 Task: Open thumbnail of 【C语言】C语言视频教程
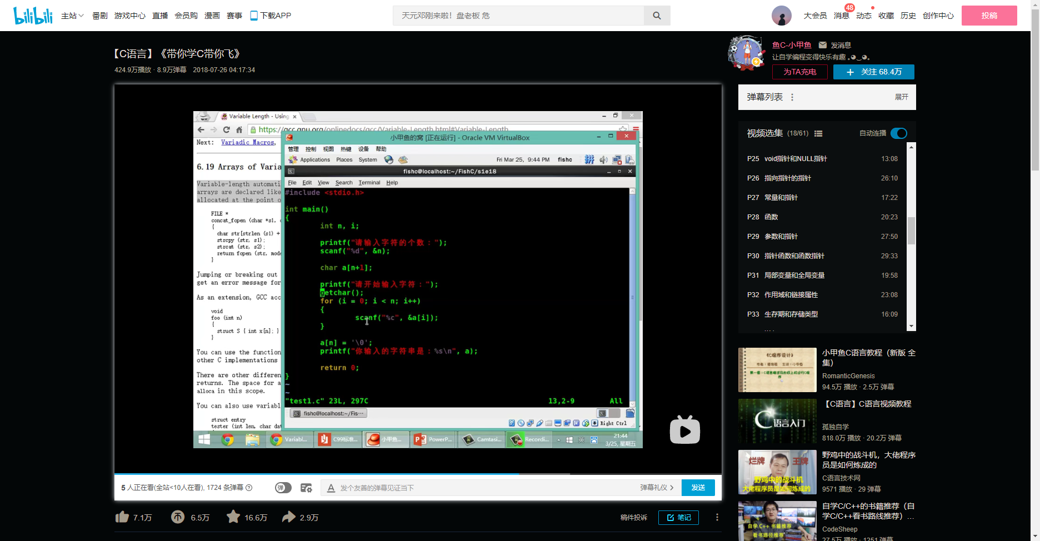pyautogui.click(x=777, y=421)
